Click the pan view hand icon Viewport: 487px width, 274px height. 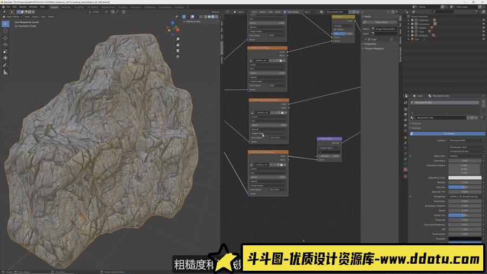click(177, 45)
